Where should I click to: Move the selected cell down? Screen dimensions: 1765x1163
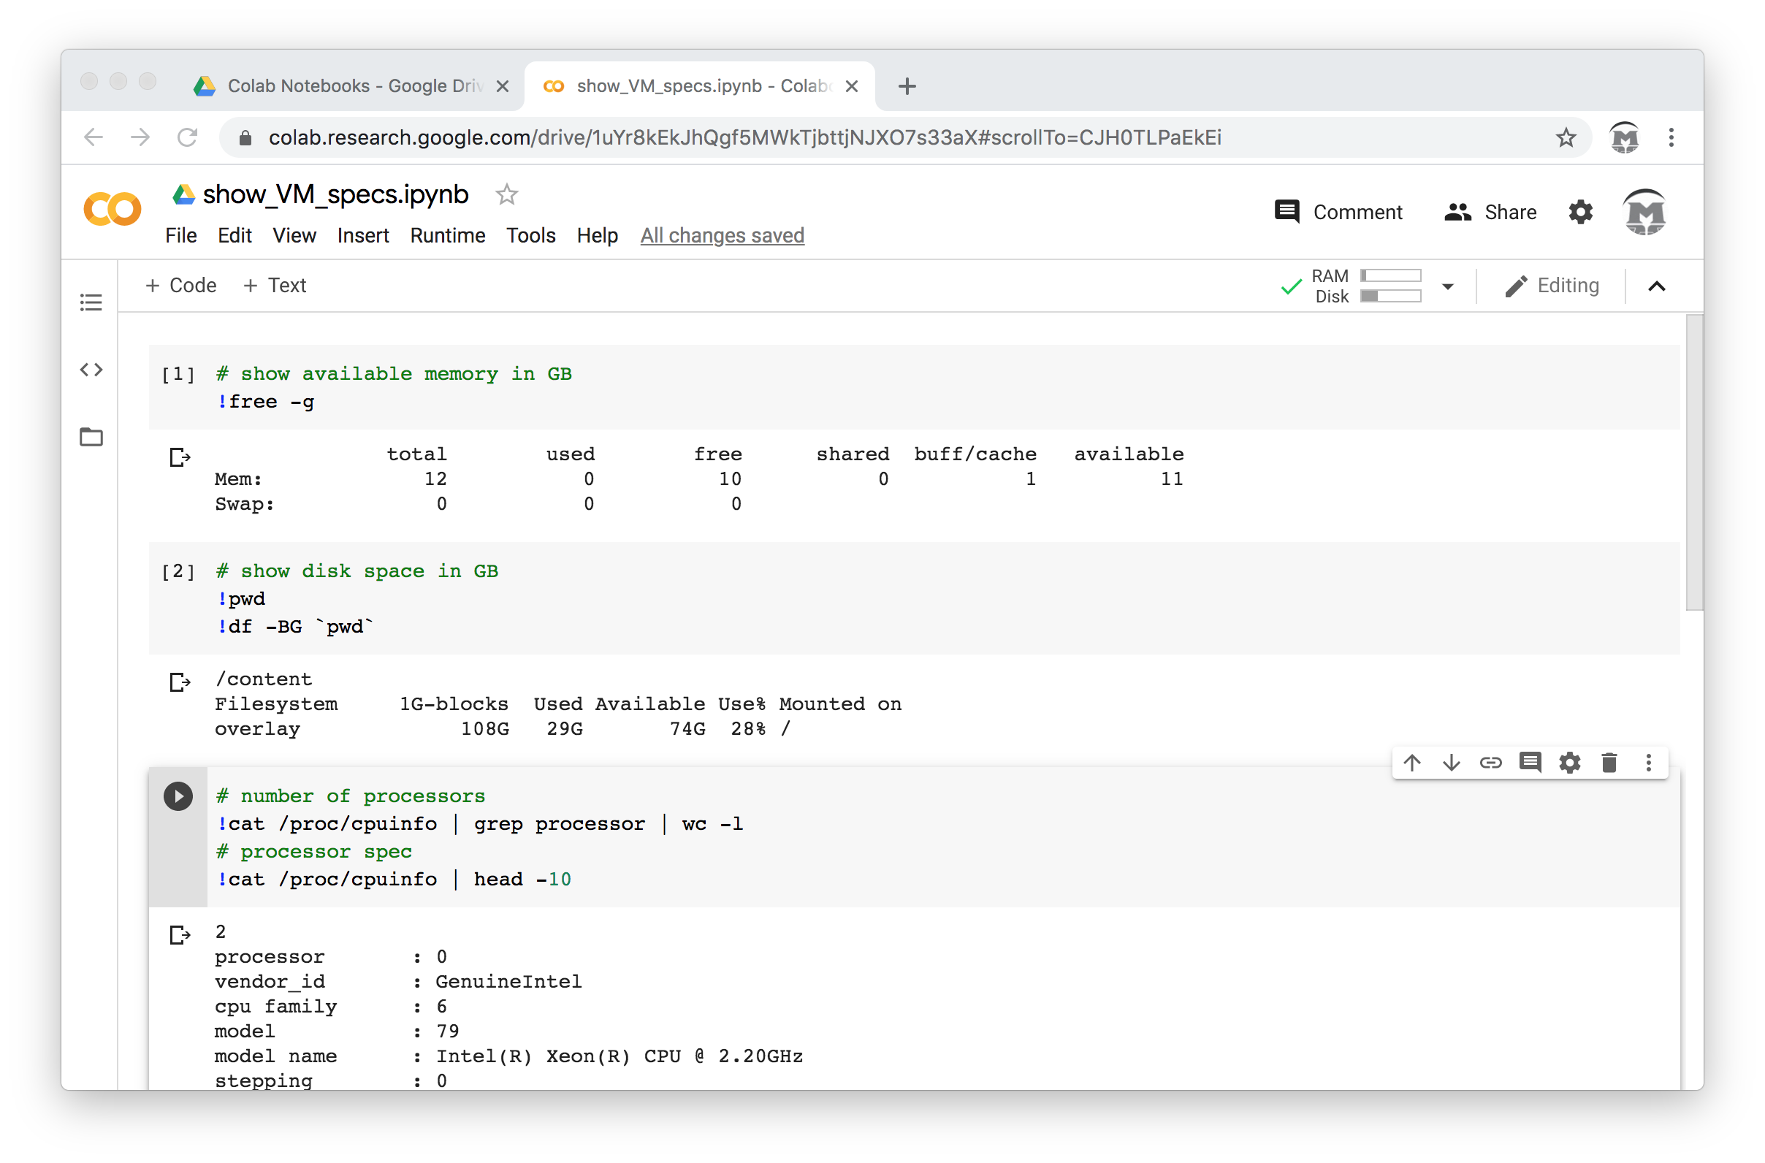[x=1452, y=763]
